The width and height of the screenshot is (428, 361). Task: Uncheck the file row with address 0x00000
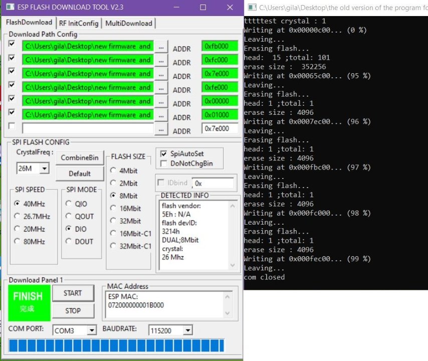(x=12, y=98)
